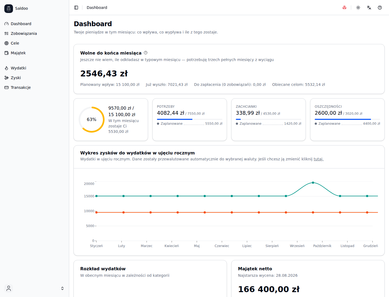
Task: Click Już wyszło: 7021,43 zł
Action: [167, 85]
